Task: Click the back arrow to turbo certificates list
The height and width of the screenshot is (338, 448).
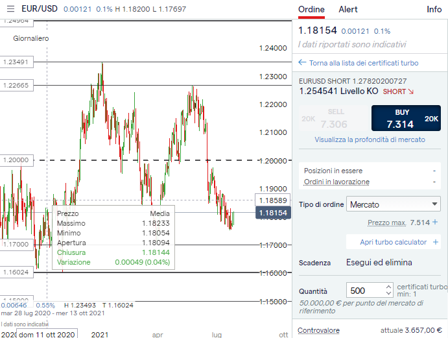Action: point(301,63)
